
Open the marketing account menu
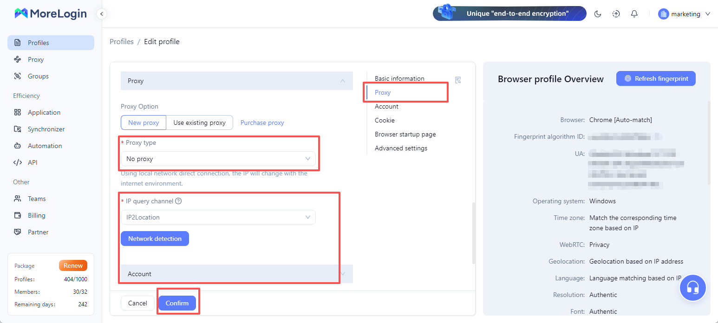[685, 14]
